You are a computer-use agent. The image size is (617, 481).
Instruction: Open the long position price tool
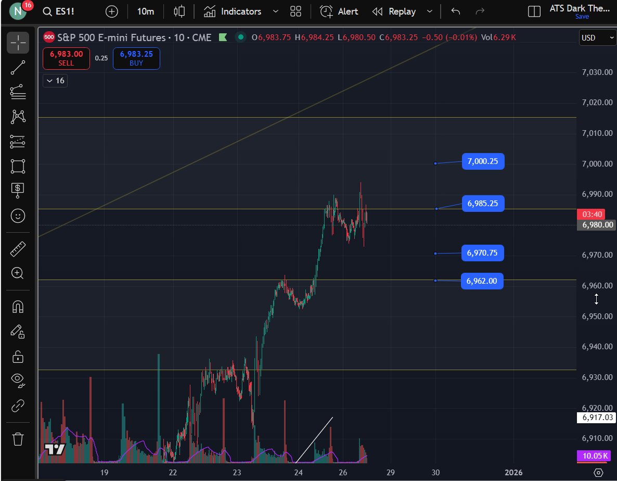pyautogui.click(x=18, y=191)
